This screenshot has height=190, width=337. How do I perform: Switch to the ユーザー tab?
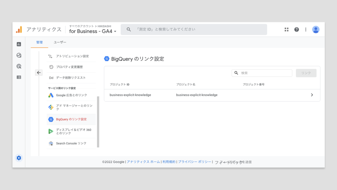tap(60, 43)
